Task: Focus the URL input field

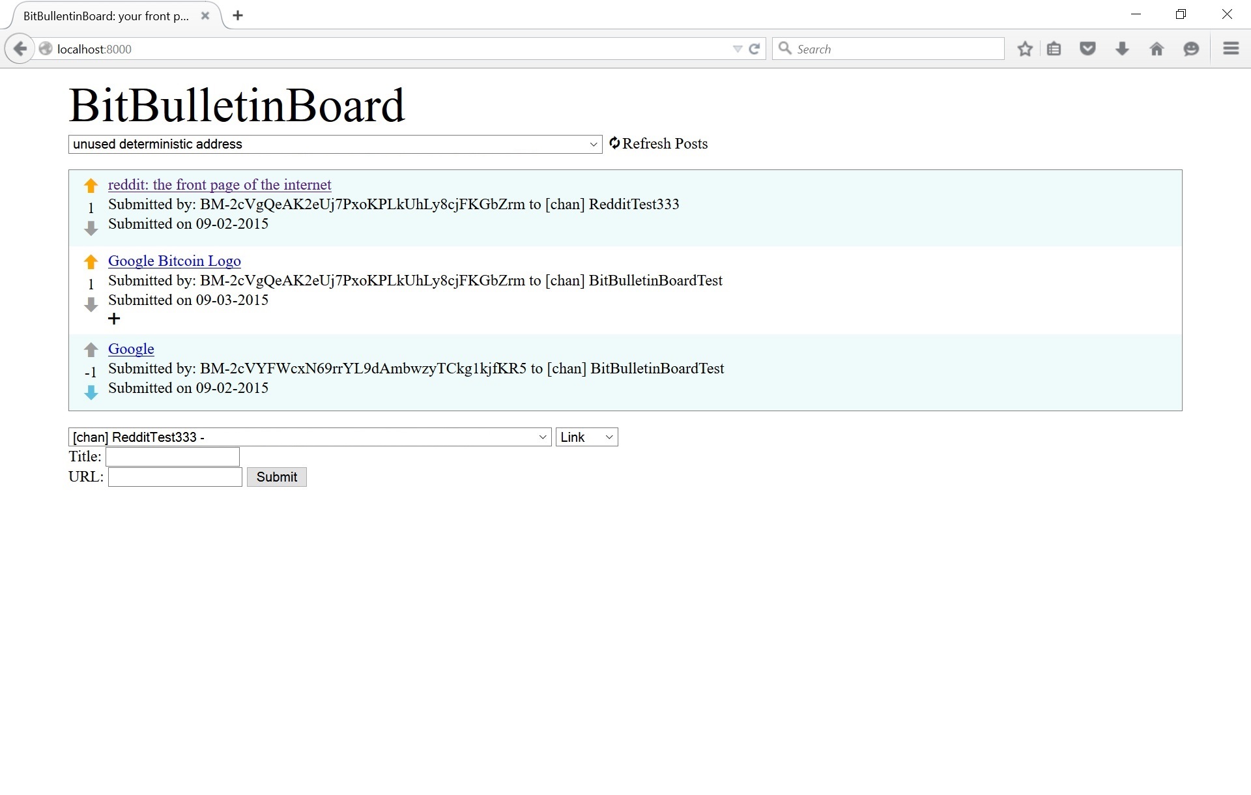Action: click(175, 477)
